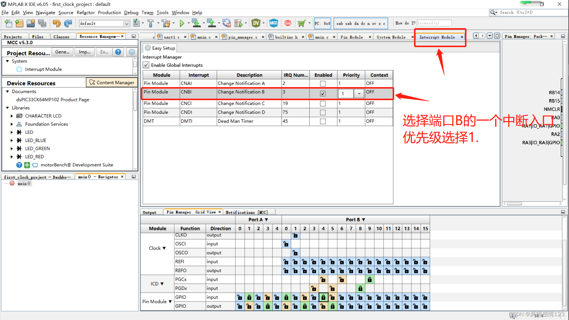Open MPLAB Discover red icon
Viewport: 569px width, 320px height.
point(288,23)
